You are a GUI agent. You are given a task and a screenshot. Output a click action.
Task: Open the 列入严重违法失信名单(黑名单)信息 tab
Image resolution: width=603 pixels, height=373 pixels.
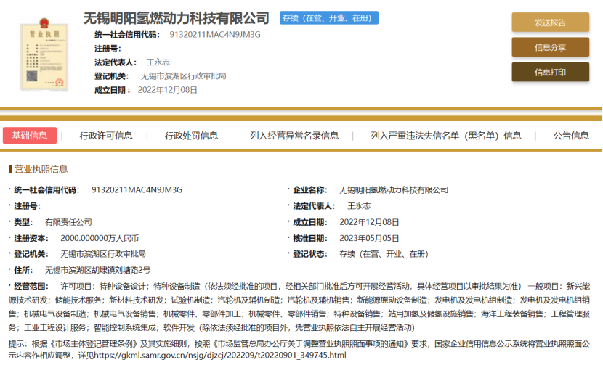(x=445, y=136)
